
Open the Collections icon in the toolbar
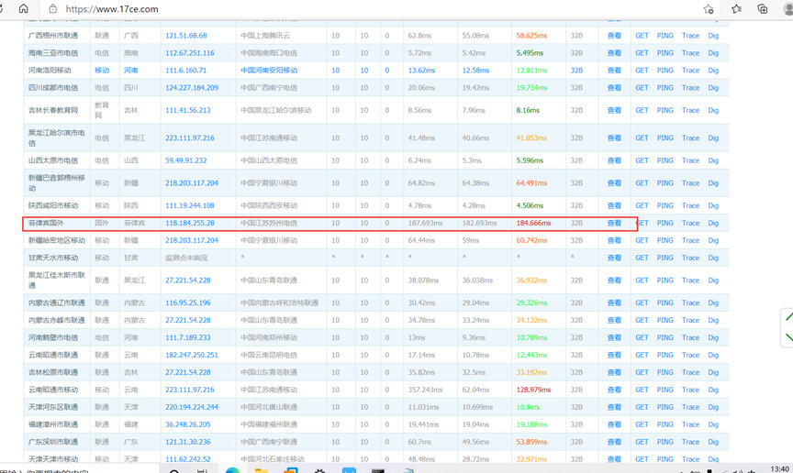(762, 9)
